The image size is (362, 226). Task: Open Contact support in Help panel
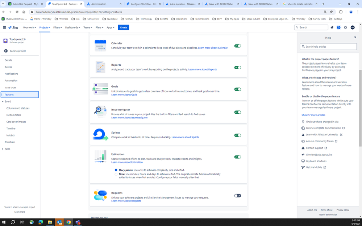314,148
